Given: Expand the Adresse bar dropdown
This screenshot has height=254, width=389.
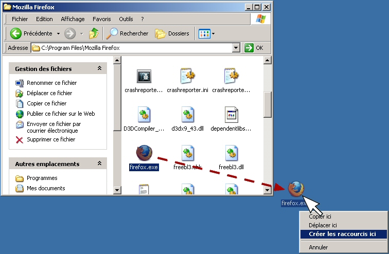Looking at the screenshot, I should click(x=236, y=48).
